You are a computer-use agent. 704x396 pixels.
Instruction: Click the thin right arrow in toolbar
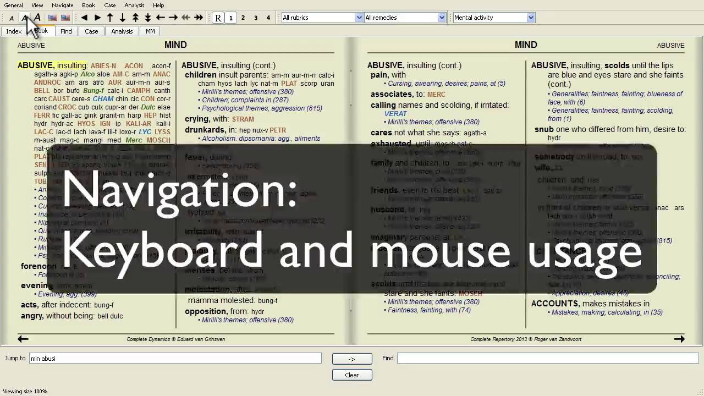pyautogui.click(x=173, y=18)
